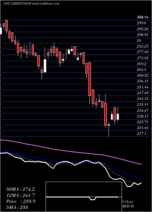Viewport: 152px width, 212px height.
Task: Click the <<Live MACD label
Action: (x=128, y=204)
